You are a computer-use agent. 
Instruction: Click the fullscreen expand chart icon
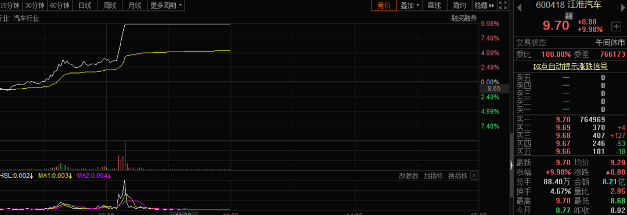point(503,6)
